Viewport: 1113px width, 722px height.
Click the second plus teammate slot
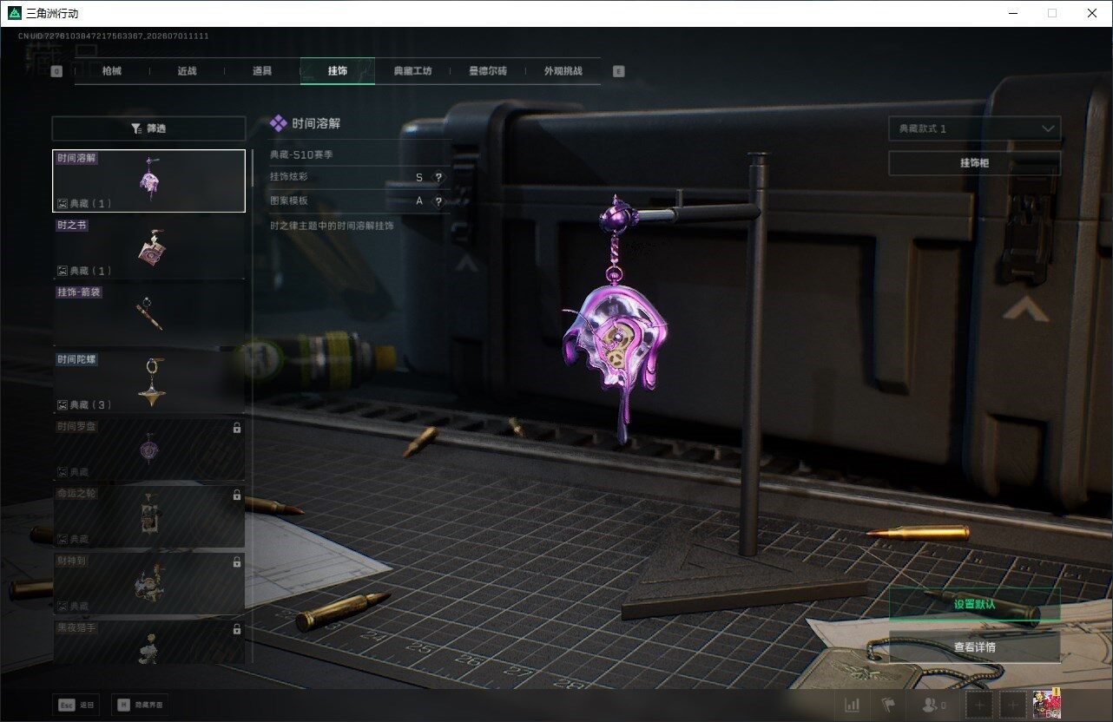click(x=1012, y=706)
